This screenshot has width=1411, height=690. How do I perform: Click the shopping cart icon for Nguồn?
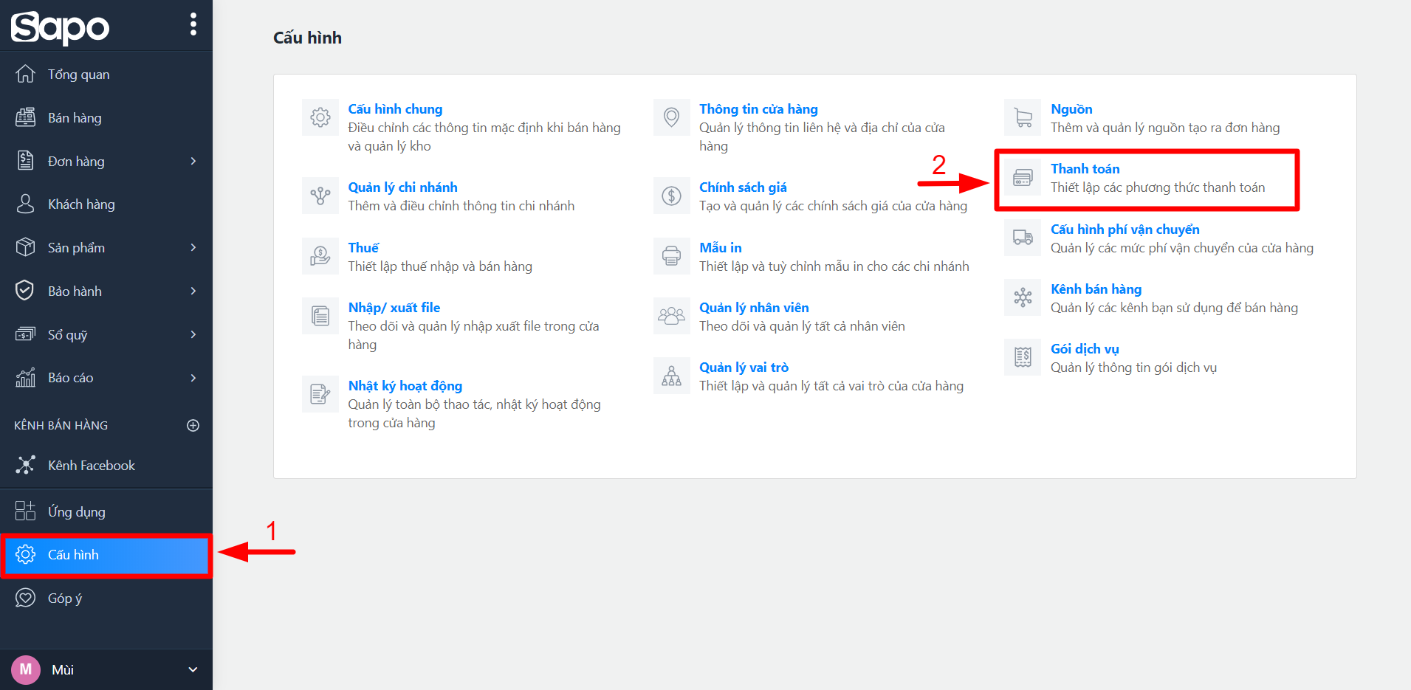[1023, 117]
